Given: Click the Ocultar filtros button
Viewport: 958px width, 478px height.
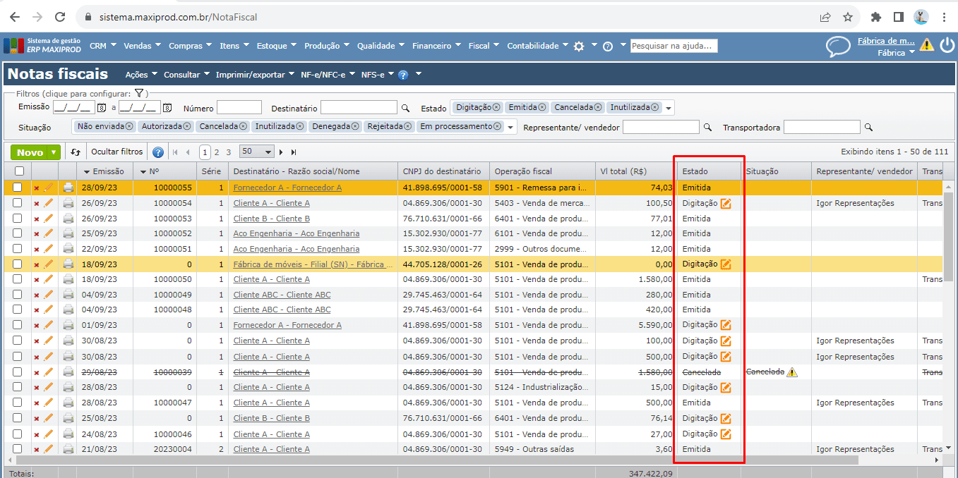Looking at the screenshot, I should tap(116, 152).
